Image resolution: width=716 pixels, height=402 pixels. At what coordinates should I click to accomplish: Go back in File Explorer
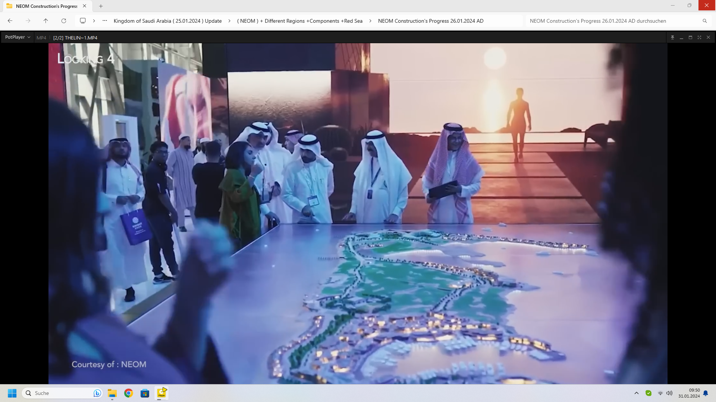tap(10, 21)
